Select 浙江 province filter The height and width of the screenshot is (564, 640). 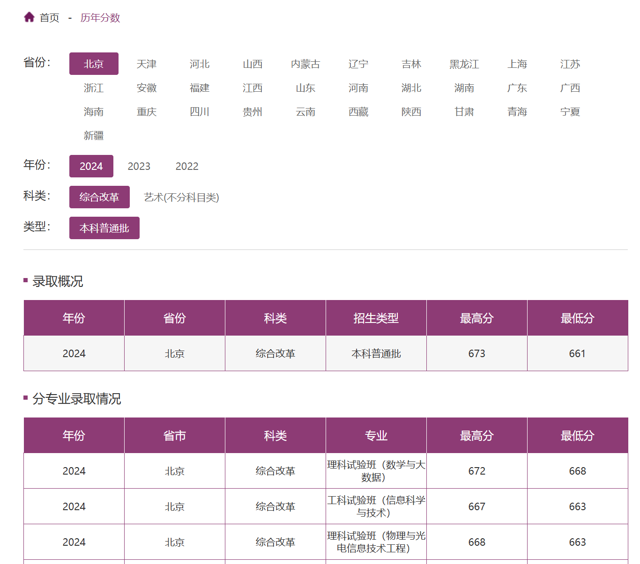click(x=94, y=88)
